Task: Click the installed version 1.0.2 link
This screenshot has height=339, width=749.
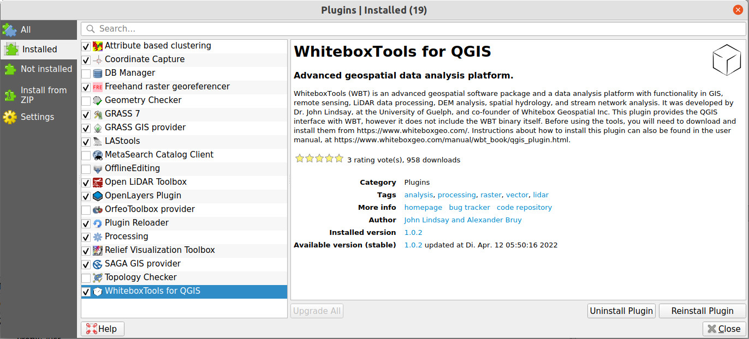Action: tap(413, 232)
